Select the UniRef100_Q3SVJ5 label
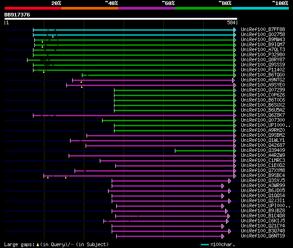Viewport: 293px width, 248px height. (x=263, y=181)
